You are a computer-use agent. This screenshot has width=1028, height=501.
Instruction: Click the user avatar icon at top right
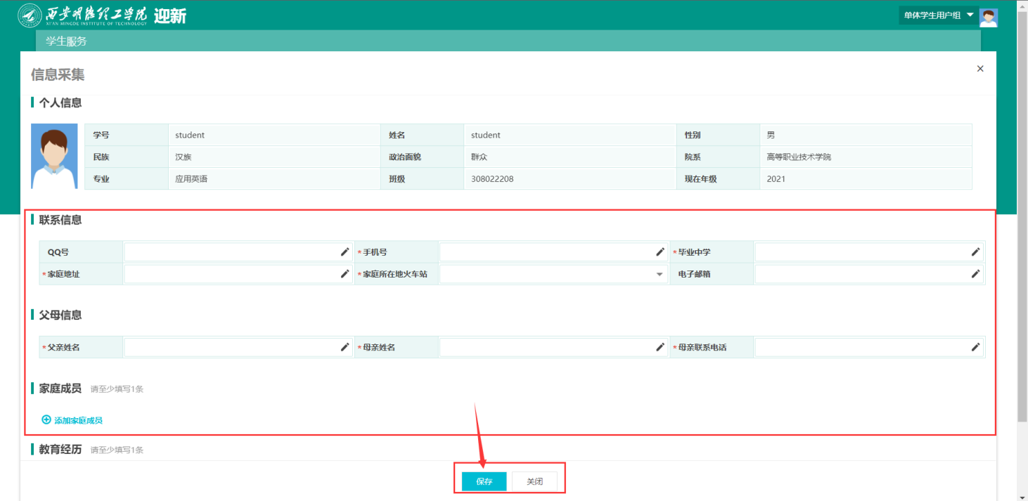pos(989,16)
